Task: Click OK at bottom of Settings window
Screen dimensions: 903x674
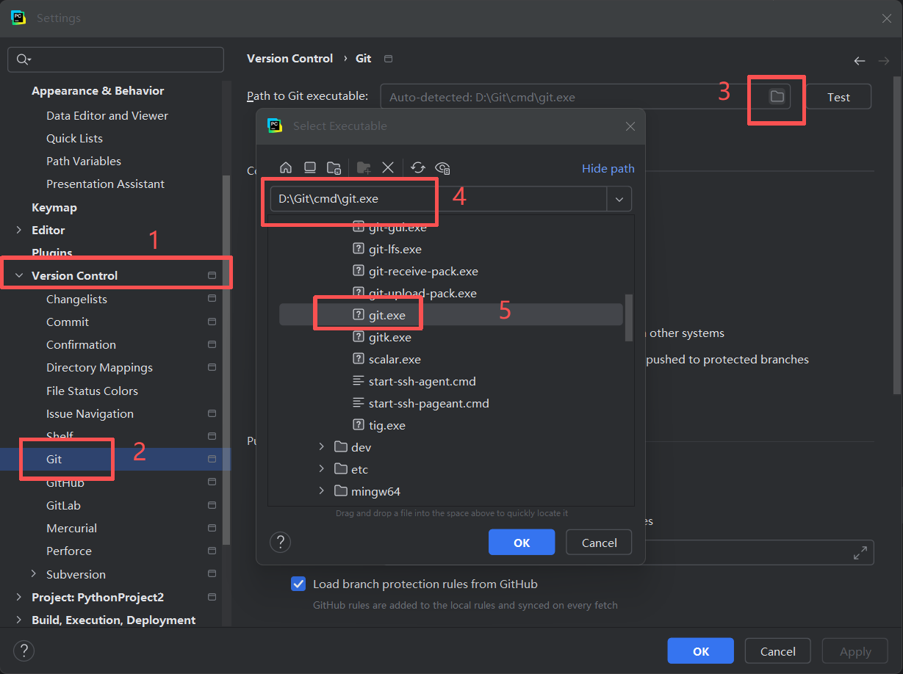Action: tap(700, 651)
